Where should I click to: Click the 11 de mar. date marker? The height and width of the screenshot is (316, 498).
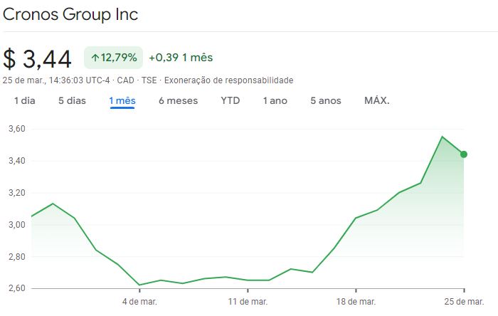248,302
